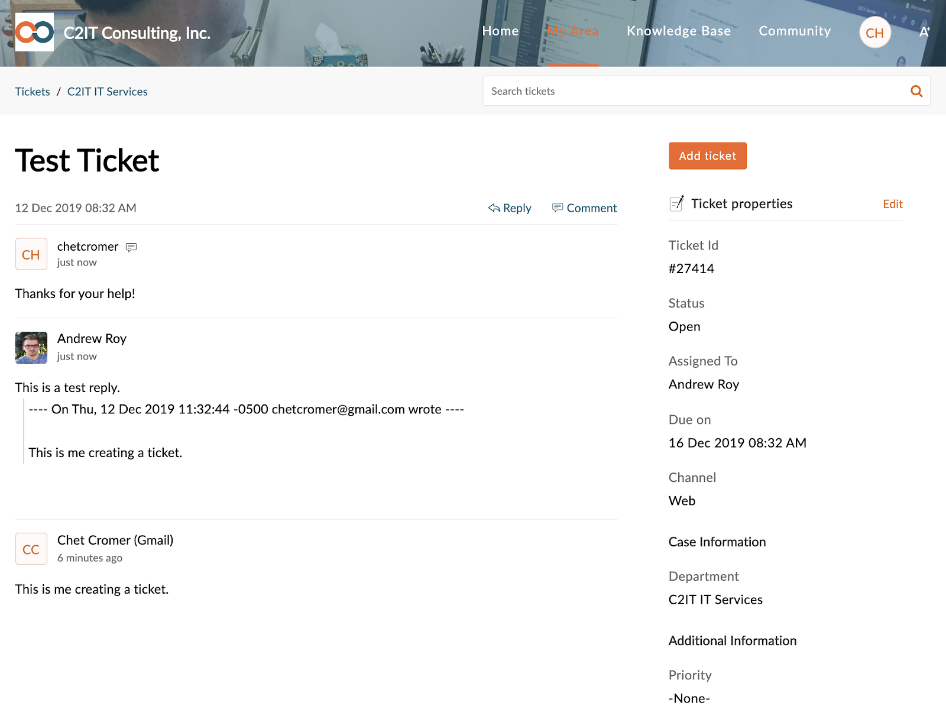
Task: Click the Ticket properties pencil icon
Action: 677,203
